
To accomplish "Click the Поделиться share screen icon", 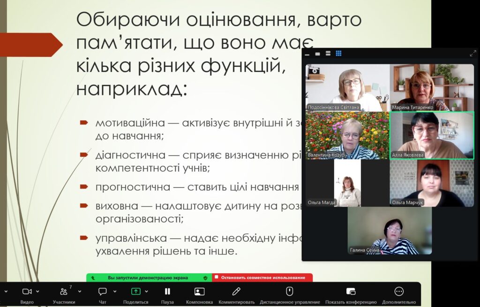I will pos(135,292).
